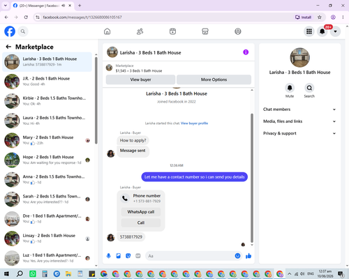349x279 pixels.
Task: Click the Aa message input field
Action: (190, 256)
